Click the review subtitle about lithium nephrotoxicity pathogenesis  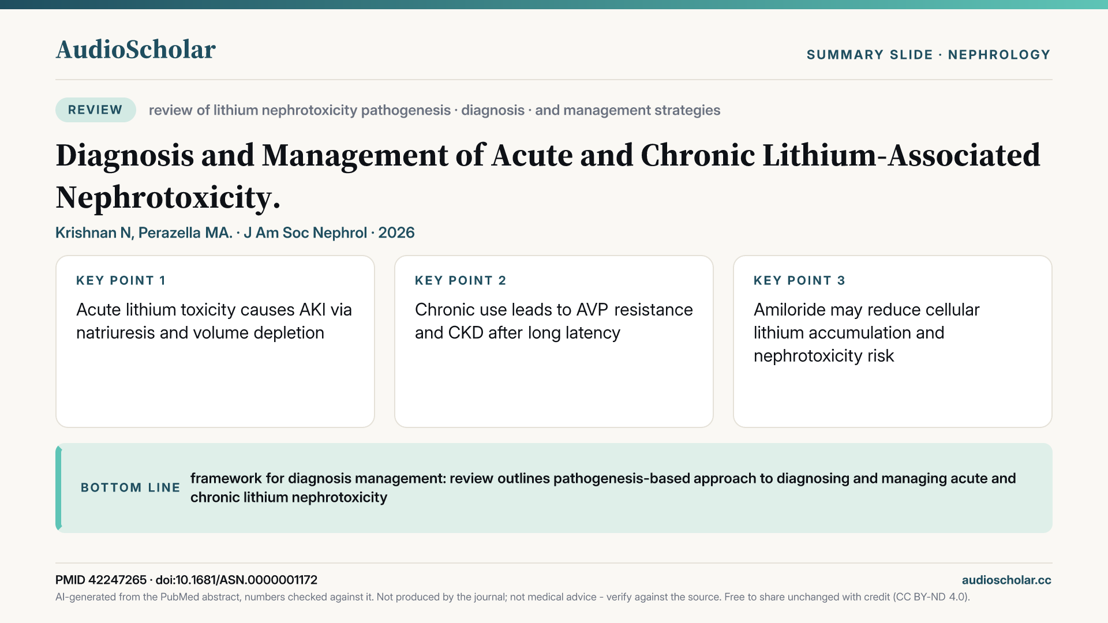pos(435,110)
